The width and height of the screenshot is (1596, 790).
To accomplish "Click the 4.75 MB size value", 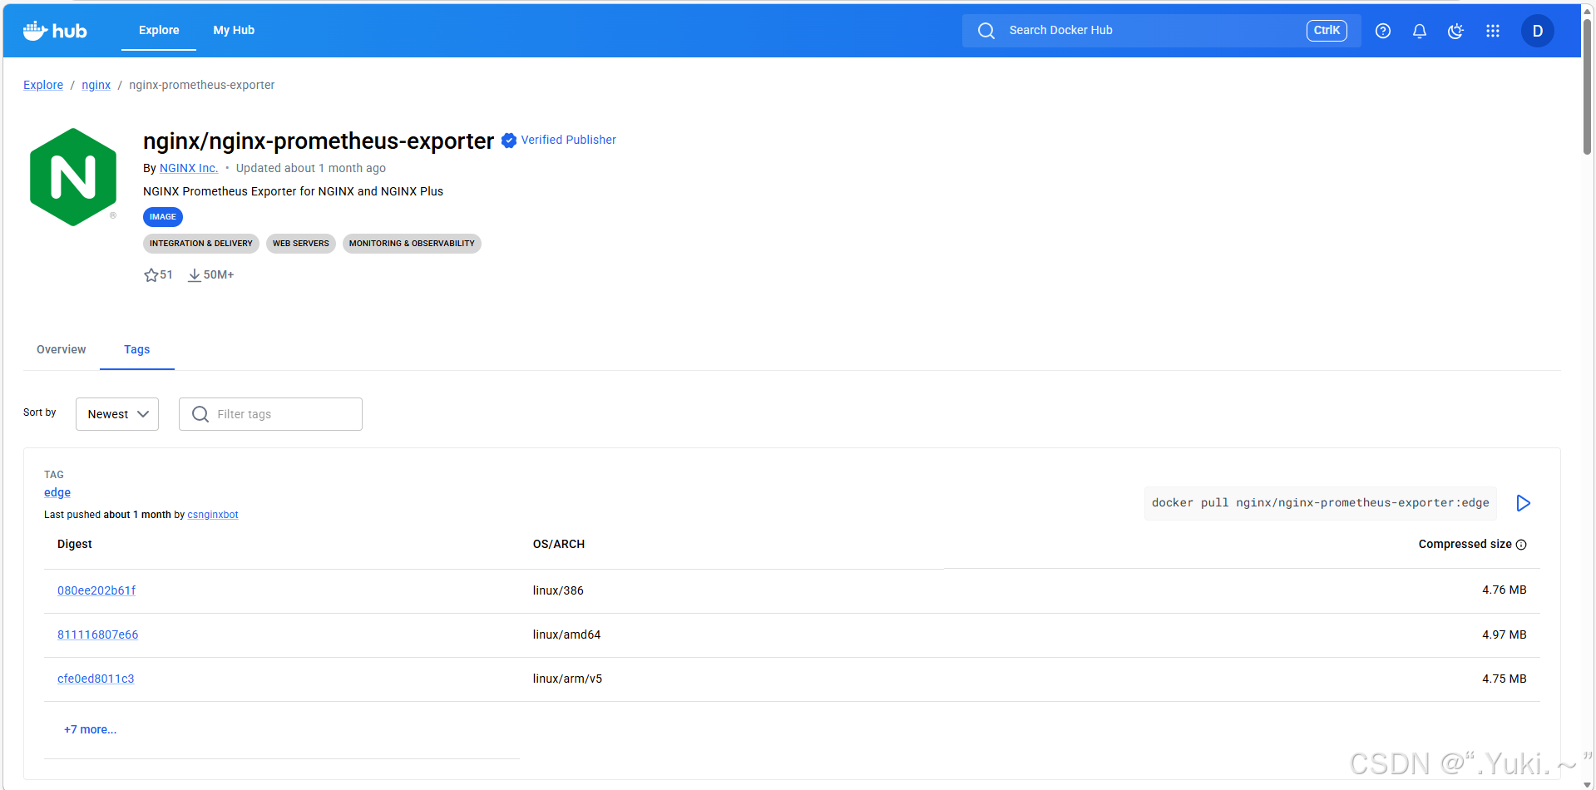I will [1505, 679].
